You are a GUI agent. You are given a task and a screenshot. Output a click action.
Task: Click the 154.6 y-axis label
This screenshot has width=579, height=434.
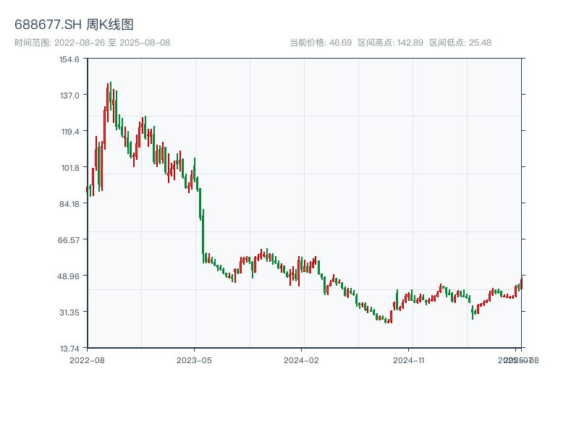(x=69, y=59)
